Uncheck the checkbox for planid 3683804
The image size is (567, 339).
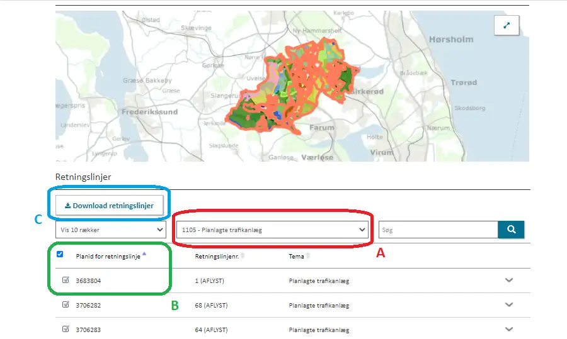click(x=66, y=281)
